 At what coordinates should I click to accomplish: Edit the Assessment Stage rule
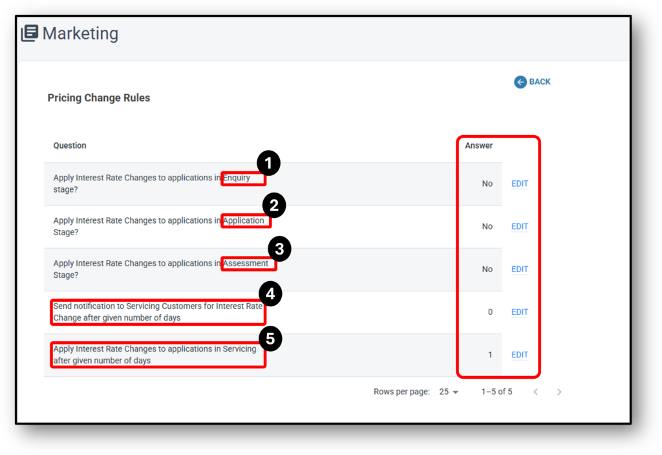tap(520, 269)
